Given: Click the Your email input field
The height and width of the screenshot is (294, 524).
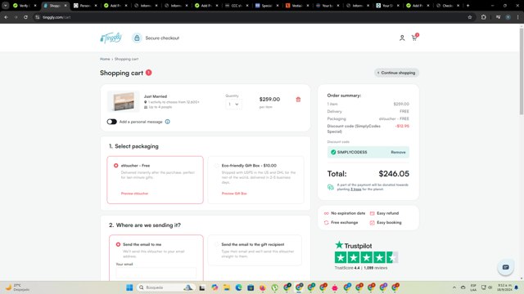Looking at the screenshot, I should tap(156, 273).
